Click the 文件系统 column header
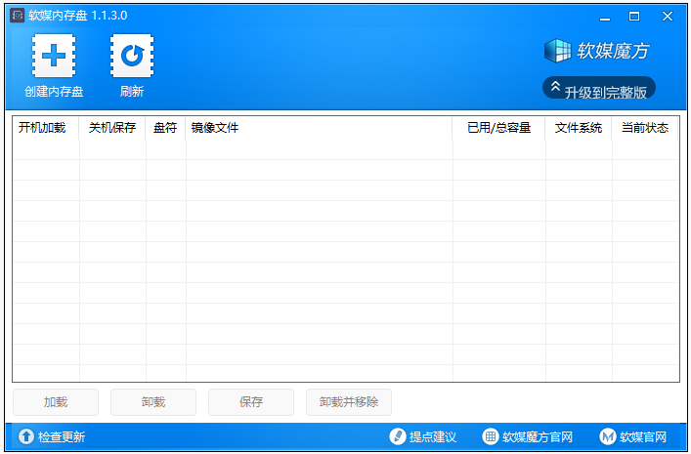This screenshot has height=454, width=691. 579,128
